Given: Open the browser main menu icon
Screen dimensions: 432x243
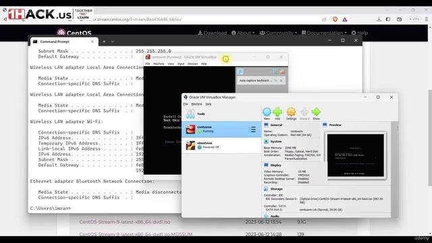Looking at the screenshot, I should 426,20.
